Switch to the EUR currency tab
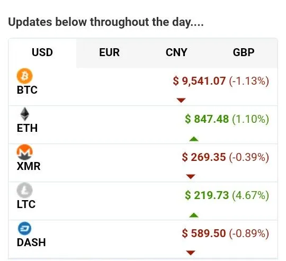This screenshot has width=286, height=261. point(110,52)
